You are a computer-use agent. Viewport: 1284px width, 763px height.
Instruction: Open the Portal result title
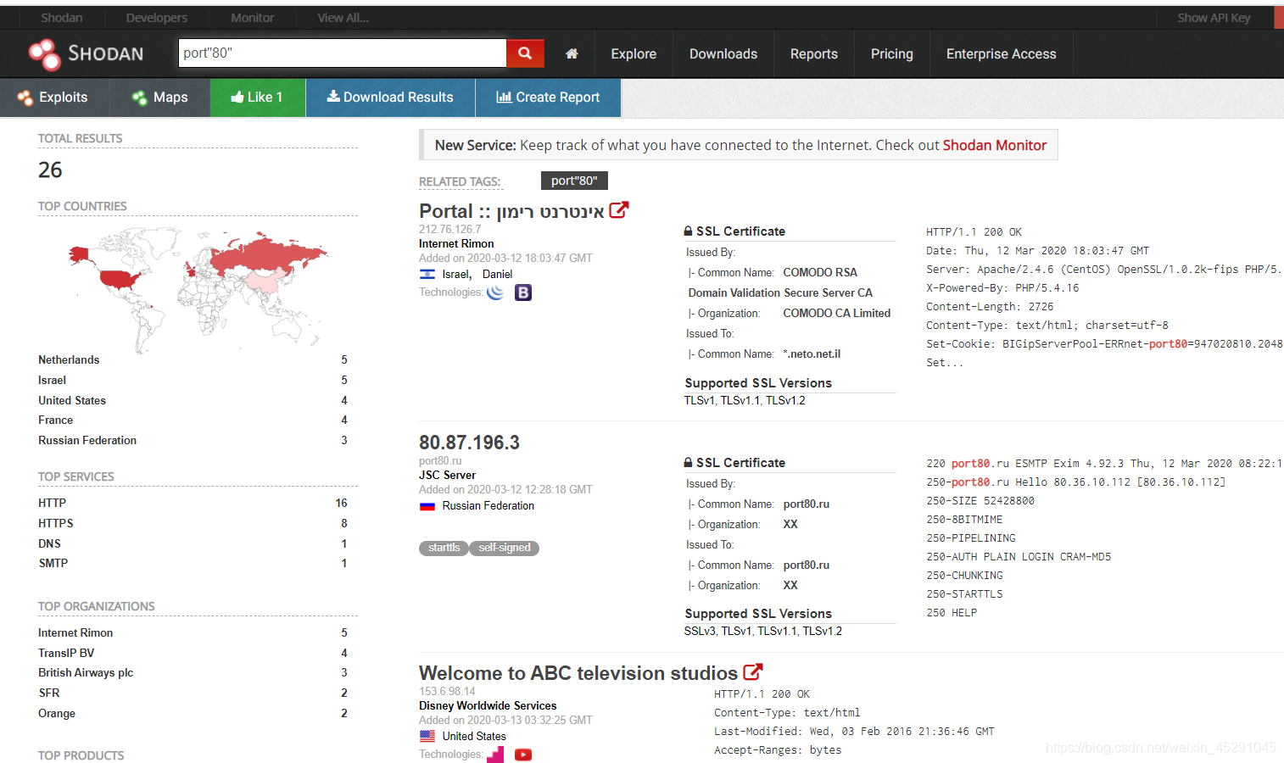coord(511,211)
